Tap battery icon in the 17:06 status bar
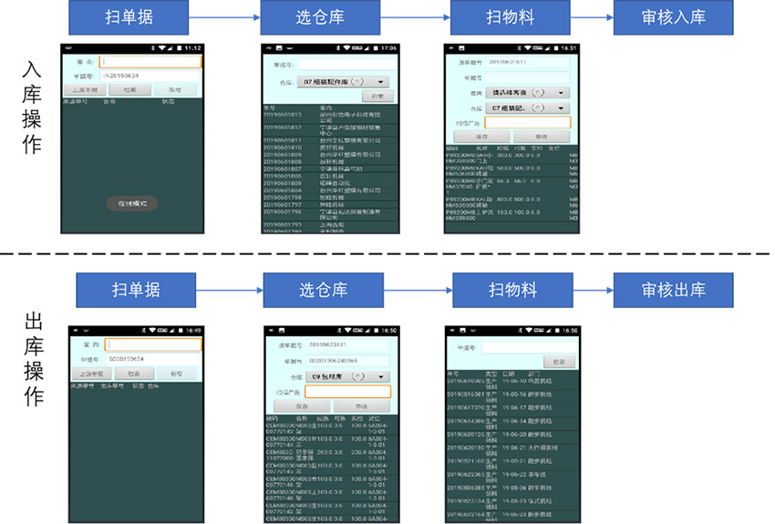Image resolution: width=775 pixels, height=524 pixels. click(376, 48)
